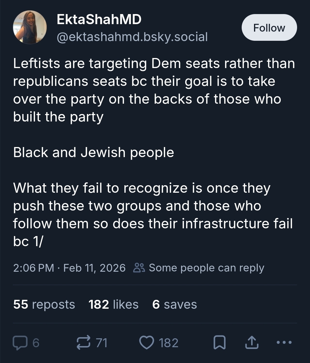Click the 2:06 PM Feb 11 timestamp

69,268
